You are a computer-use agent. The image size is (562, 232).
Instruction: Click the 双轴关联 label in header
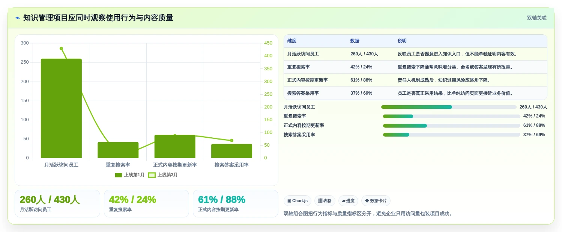pyautogui.click(x=536, y=18)
